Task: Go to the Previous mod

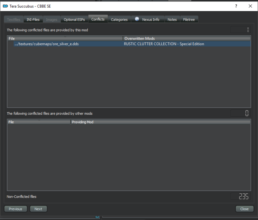Action: pos(15,209)
